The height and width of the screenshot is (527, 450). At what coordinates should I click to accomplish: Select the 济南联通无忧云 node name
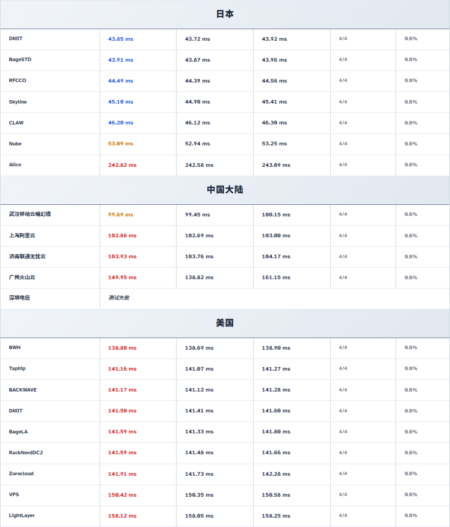[x=27, y=257]
